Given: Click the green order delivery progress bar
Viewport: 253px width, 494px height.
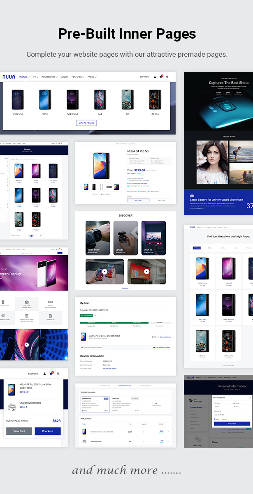Looking at the screenshot, I should (x=114, y=323).
